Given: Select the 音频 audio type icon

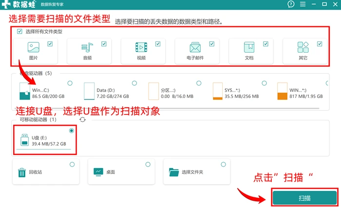Looking at the screenshot, I should tap(87, 47).
